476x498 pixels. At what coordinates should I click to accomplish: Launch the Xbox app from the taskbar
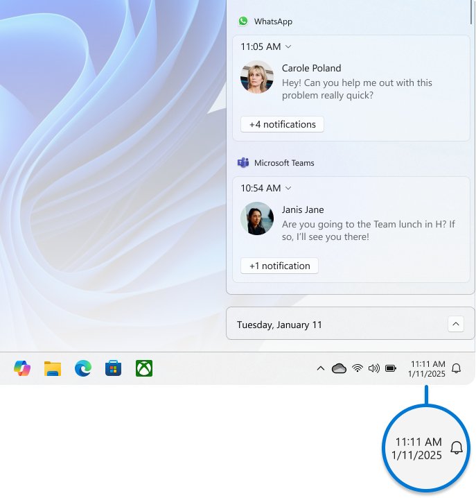tap(144, 368)
